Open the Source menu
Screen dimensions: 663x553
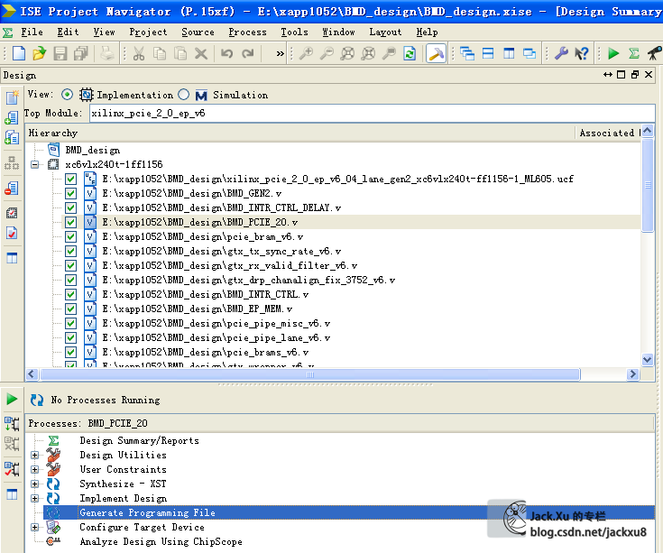pyautogui.click(x=198, y=32)
